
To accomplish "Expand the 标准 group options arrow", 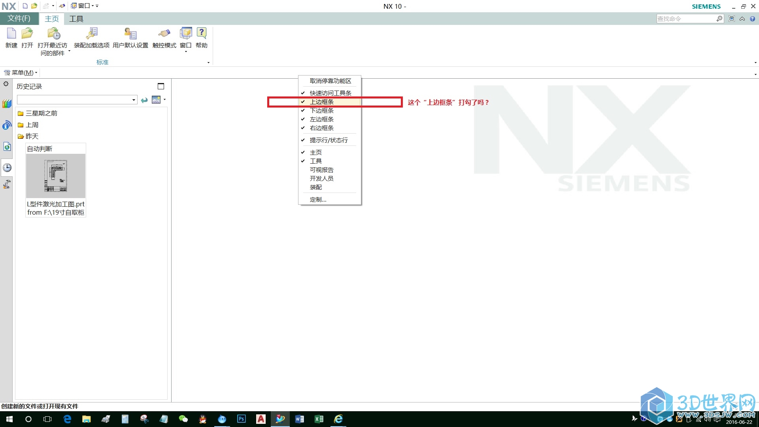I will coord(208,62).
